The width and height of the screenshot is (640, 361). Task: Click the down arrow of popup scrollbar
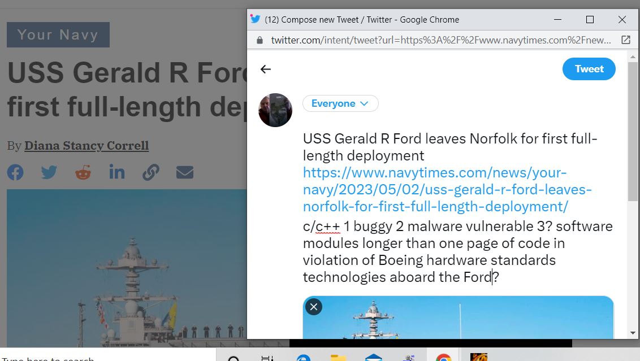(633, 333)
